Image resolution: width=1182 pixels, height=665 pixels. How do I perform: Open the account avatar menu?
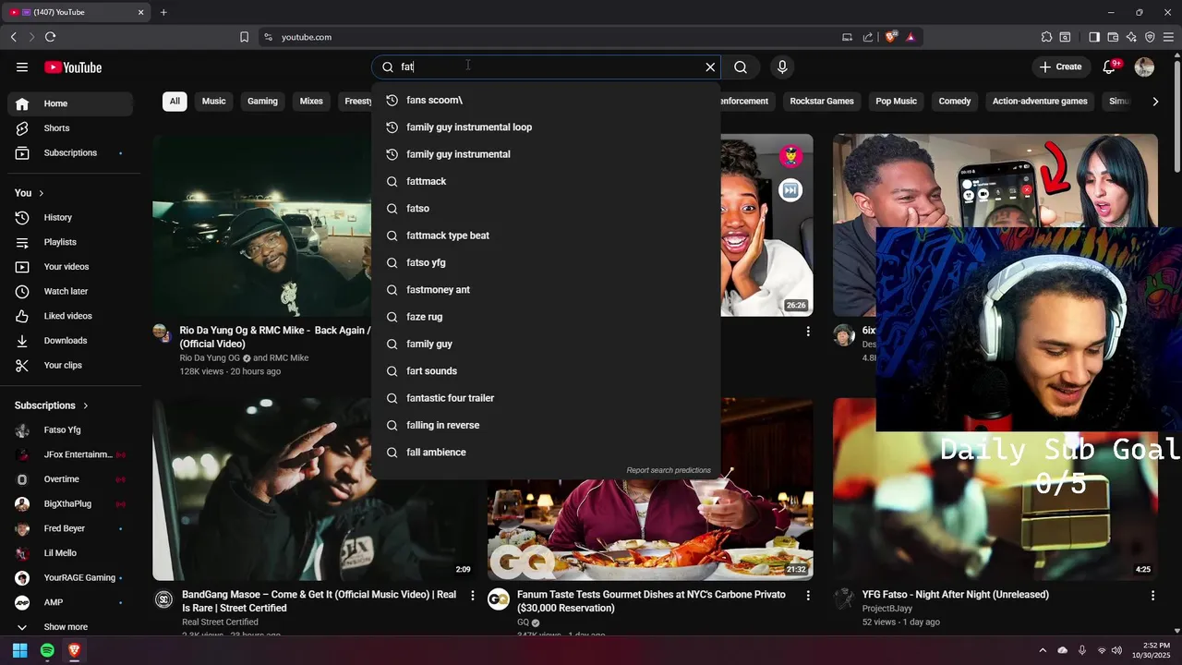click(1144, 66)
